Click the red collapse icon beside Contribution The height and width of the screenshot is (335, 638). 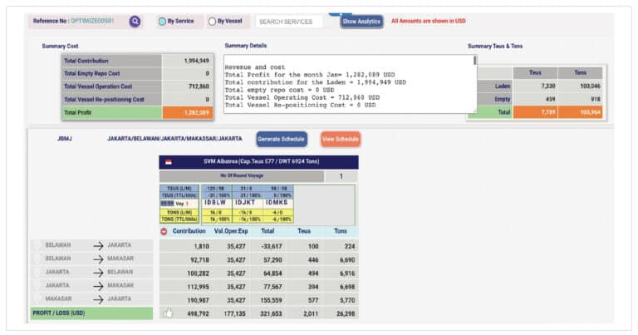click(164, 231)
